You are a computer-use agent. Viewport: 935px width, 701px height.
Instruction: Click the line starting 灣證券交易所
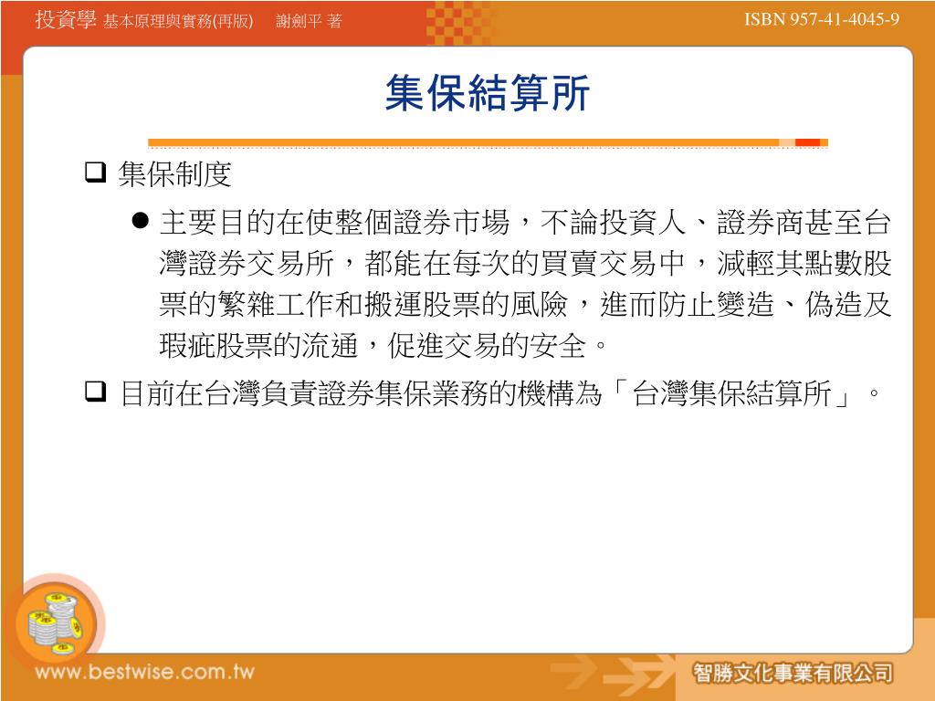tap(525, 264)
